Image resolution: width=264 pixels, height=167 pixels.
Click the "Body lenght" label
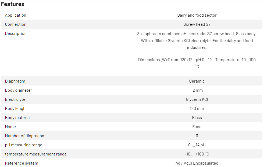16,109
